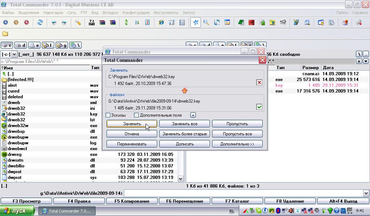Click the пуск Start button
370x216 pixels.
(17, 211)
